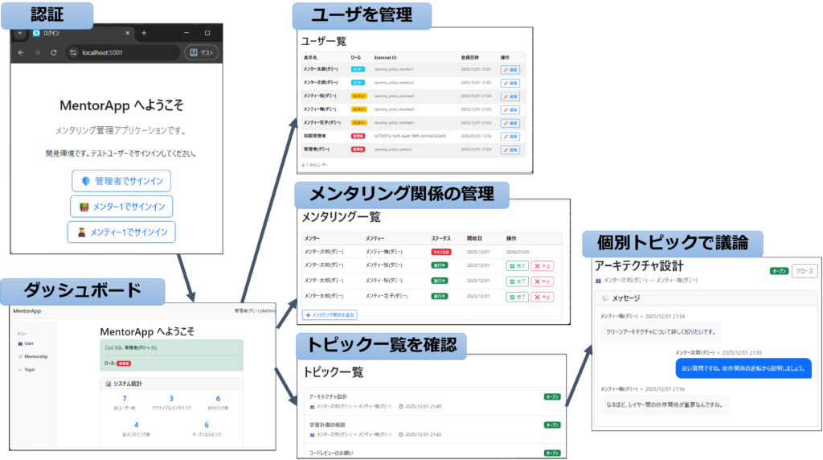Expand the tab search chevron
Screen dimensions: 823x460
click(20, 33)
